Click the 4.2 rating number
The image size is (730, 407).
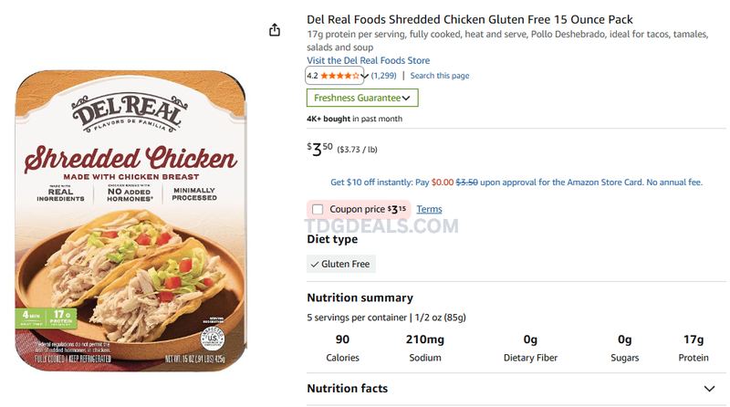[x=312, y=76]
